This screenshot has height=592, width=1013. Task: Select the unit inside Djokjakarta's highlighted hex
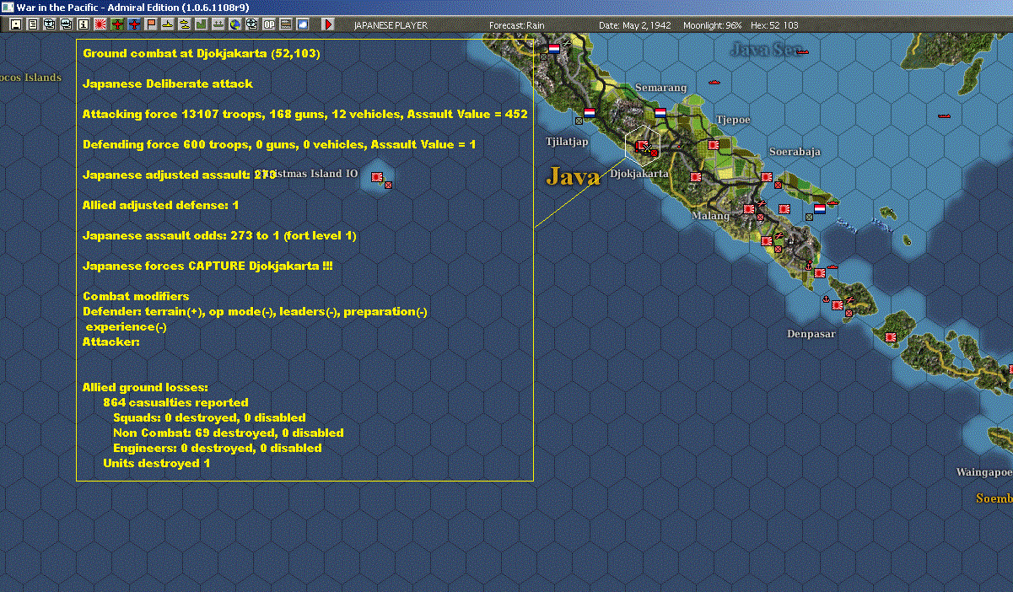click(x=643, y=147)
